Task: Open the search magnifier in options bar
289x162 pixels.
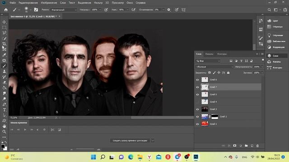Action: [269, 10]
